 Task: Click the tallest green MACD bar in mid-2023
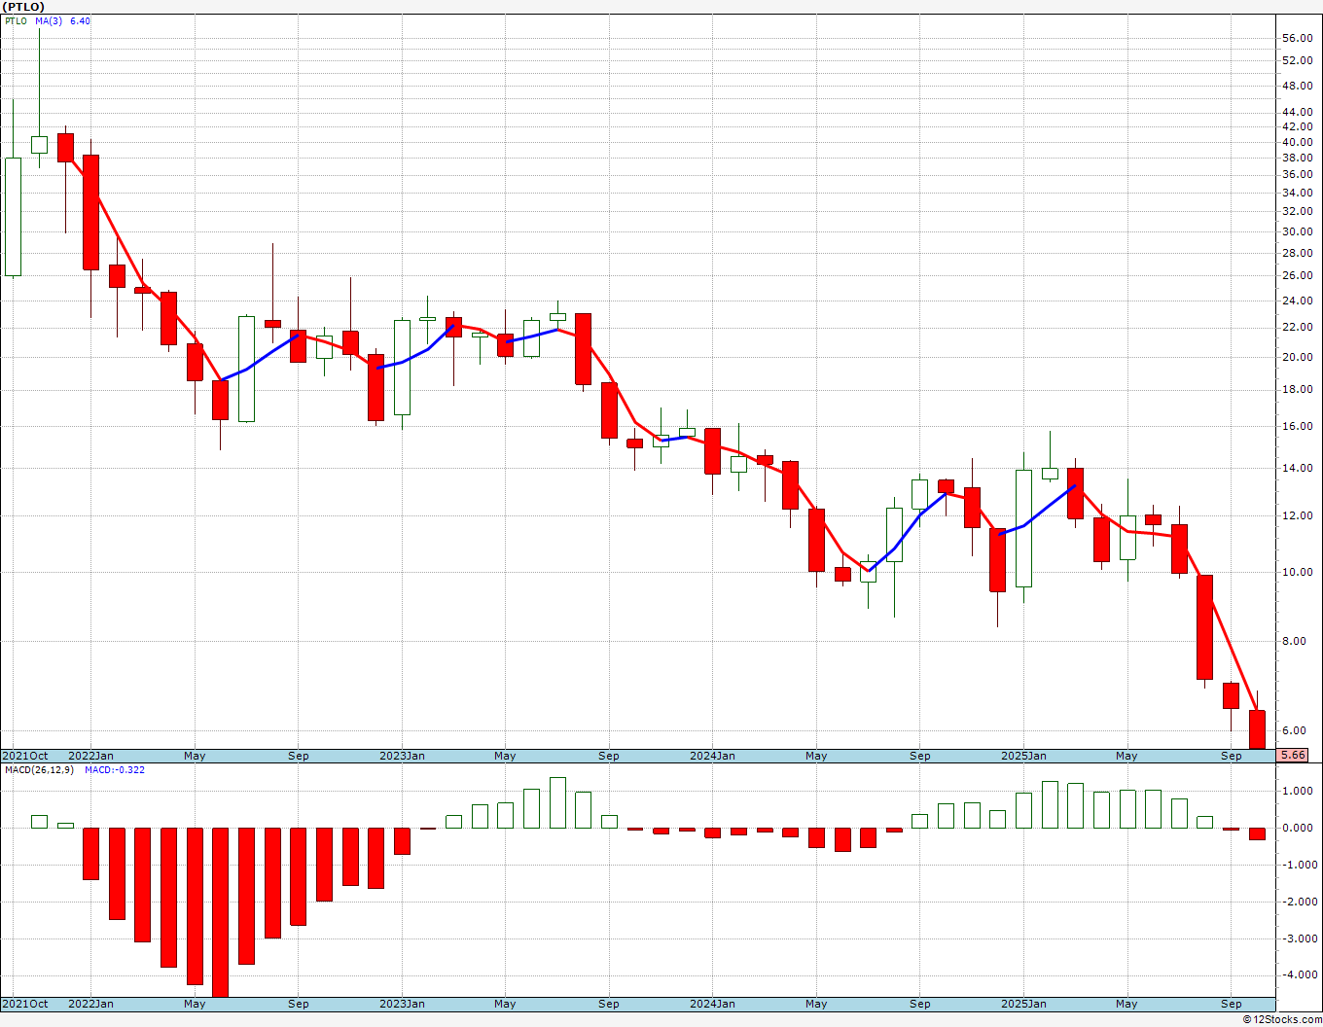(557, 802)
